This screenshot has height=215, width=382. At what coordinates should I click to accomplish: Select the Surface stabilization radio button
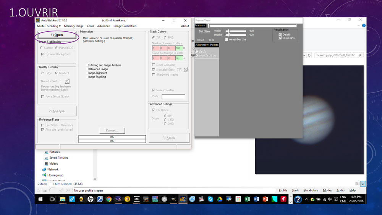(41, 48)
